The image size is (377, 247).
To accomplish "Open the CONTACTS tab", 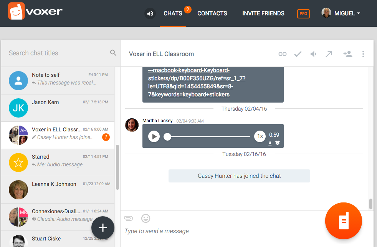I will click(x=212, y=13).
